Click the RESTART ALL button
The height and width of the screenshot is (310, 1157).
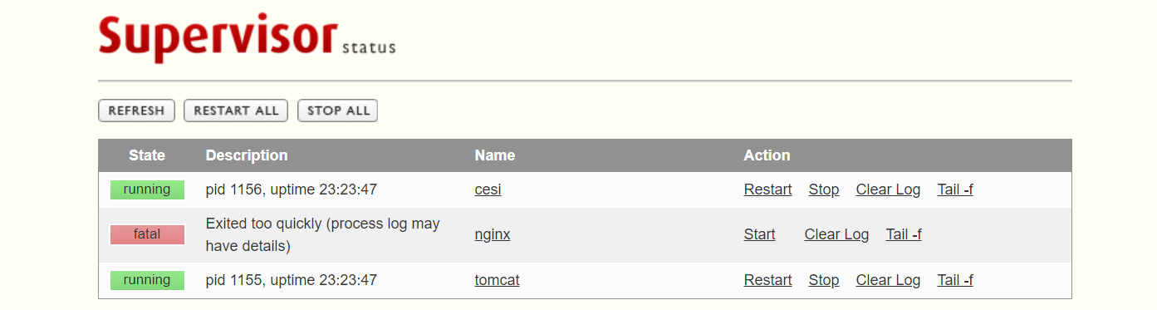pyautogui.click(x=236, y=111)
